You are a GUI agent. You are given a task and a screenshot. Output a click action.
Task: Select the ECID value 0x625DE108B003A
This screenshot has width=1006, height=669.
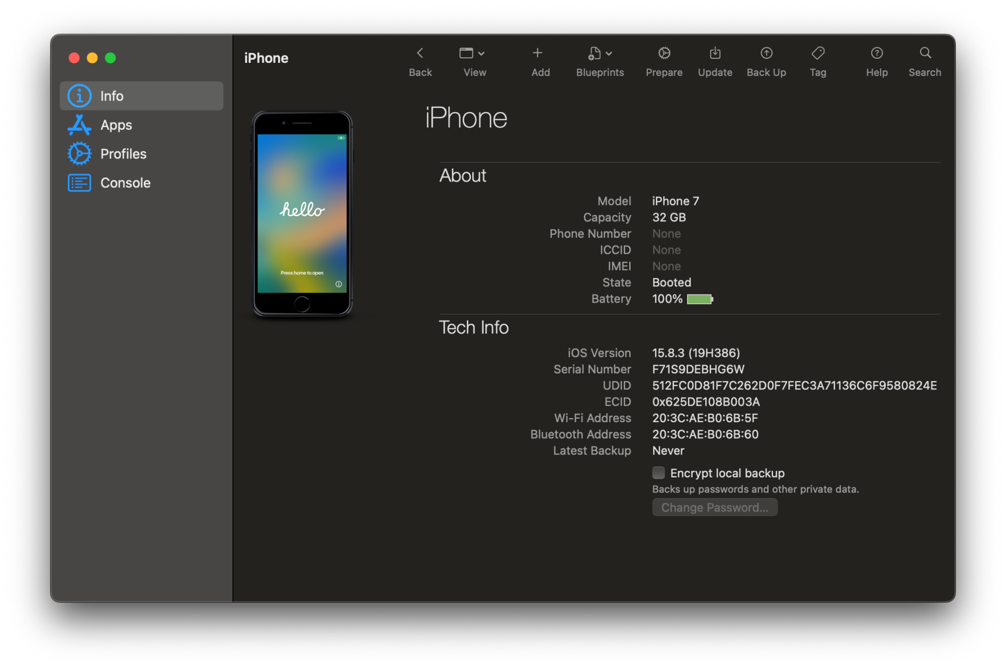[706, 402]
